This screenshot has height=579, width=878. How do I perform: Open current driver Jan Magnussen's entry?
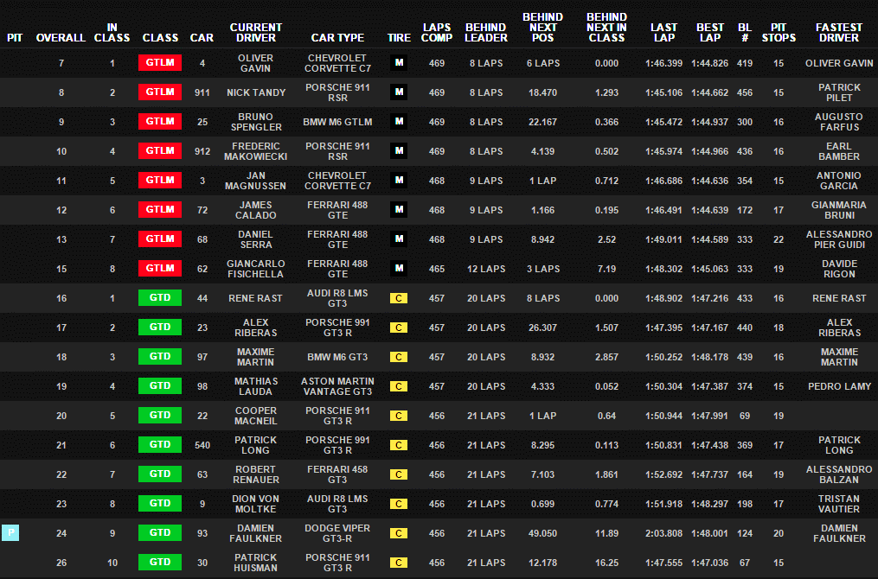[255, 181]
